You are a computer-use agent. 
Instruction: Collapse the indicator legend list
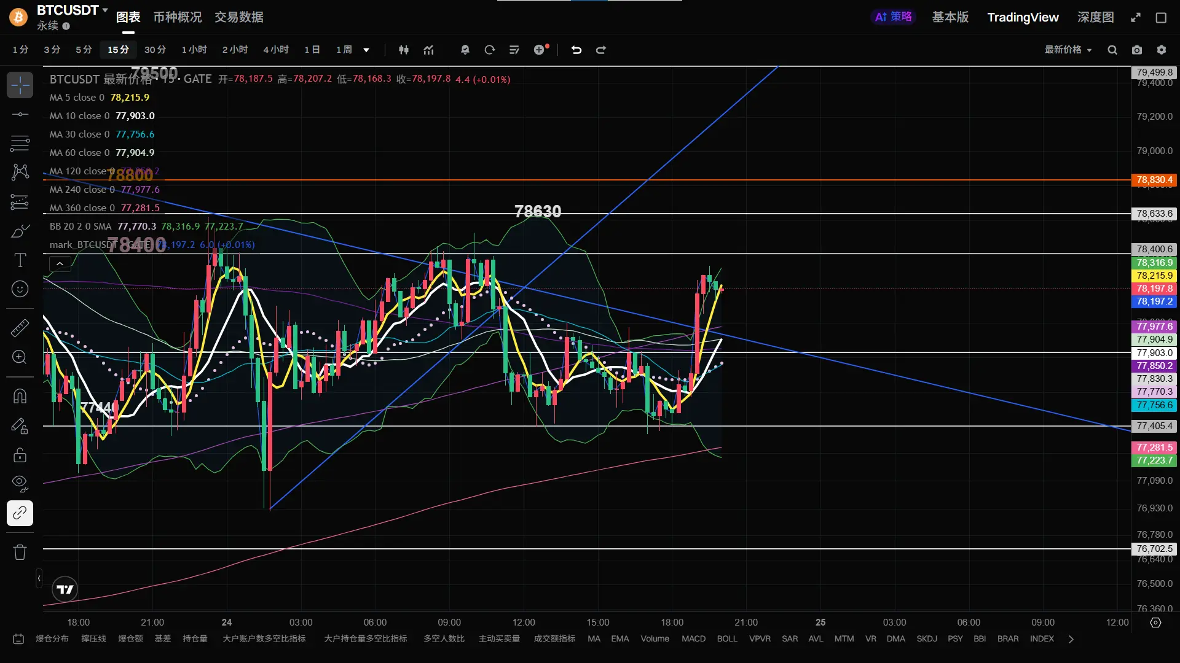pos(60,264)
